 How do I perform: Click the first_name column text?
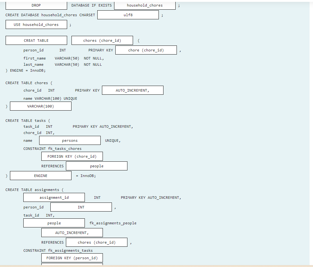(35, 58)
